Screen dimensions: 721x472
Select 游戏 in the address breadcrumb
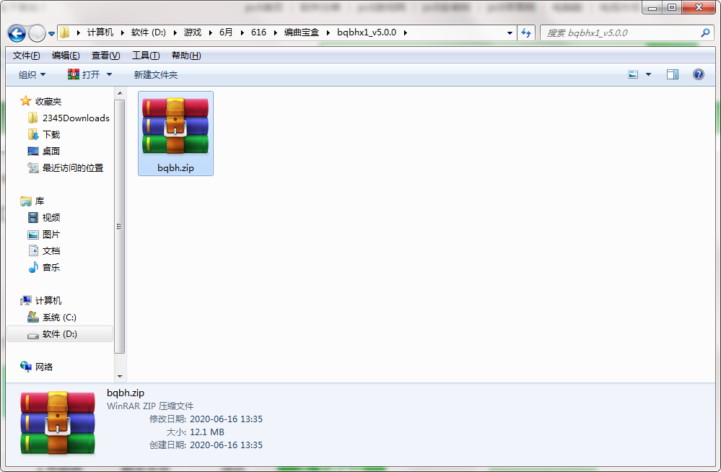click(x=193, y=32)
